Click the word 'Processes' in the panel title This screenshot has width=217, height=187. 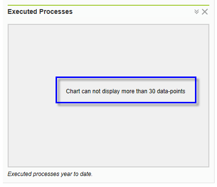[x=56, y=11]
